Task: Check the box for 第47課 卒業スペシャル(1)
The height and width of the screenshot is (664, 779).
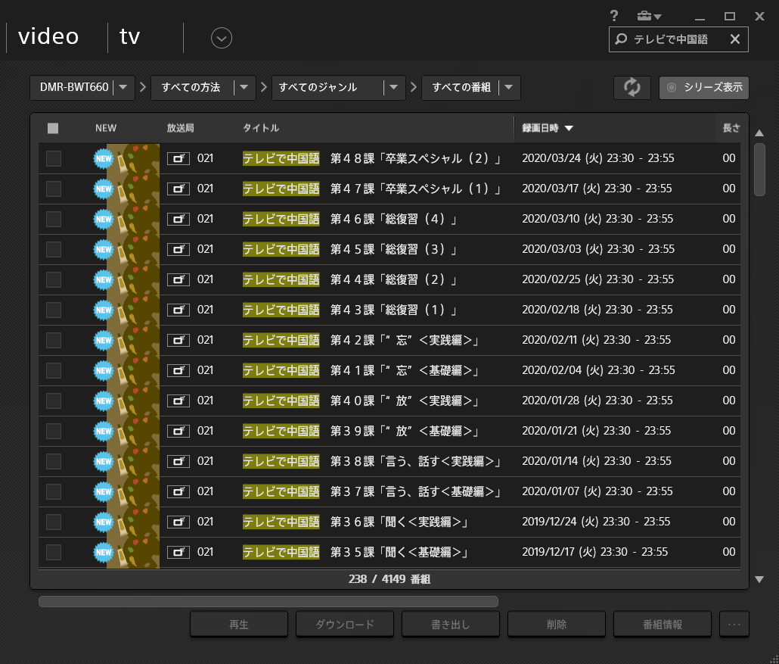Action: click(x=54, y=189)
